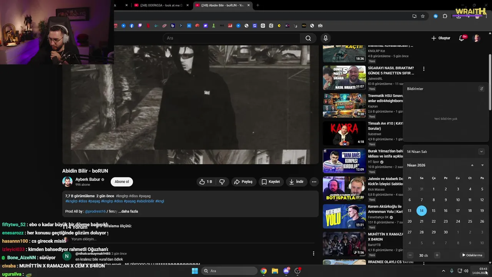Viewport: 492px width, 277px height.
Task: Click install/cast icon in address bar
Action: point(414,16)
